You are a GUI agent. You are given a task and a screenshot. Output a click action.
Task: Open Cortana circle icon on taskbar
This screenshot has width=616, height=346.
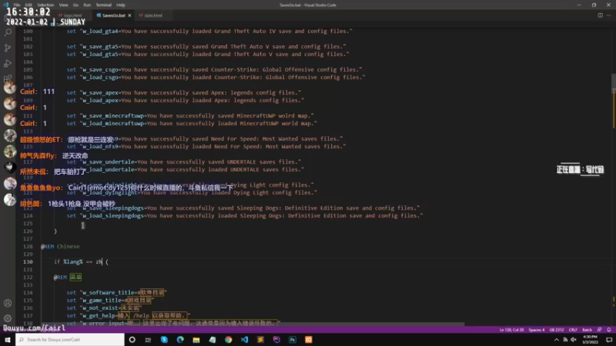point(132,340)
